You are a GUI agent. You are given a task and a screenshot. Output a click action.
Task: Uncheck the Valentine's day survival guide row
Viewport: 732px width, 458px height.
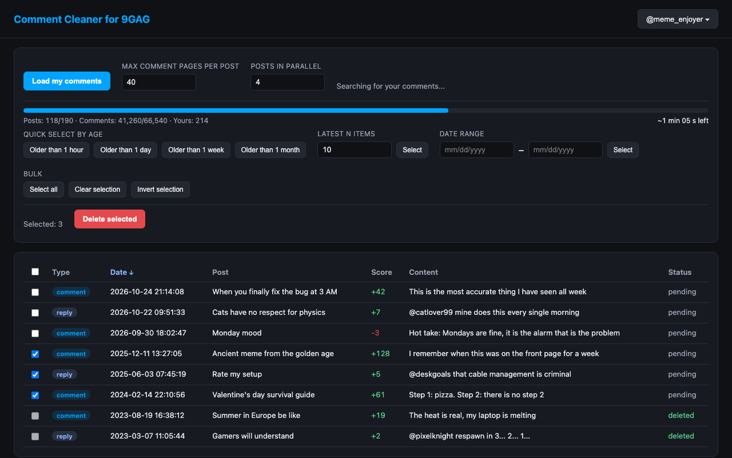(x=35, y=395)
